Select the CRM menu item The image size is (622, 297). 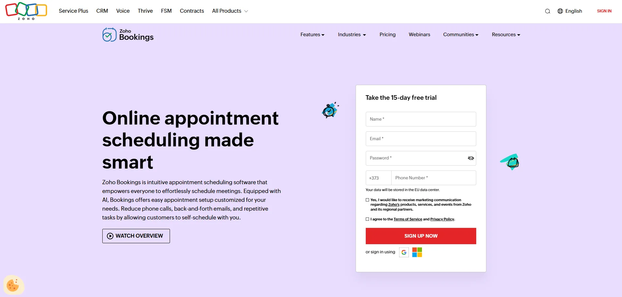pos(102,11)
